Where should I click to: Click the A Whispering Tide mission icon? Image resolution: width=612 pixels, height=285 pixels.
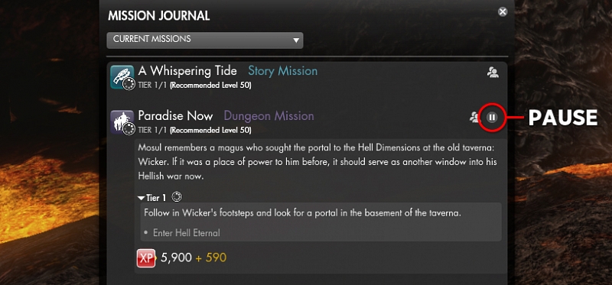coord(122,77)
